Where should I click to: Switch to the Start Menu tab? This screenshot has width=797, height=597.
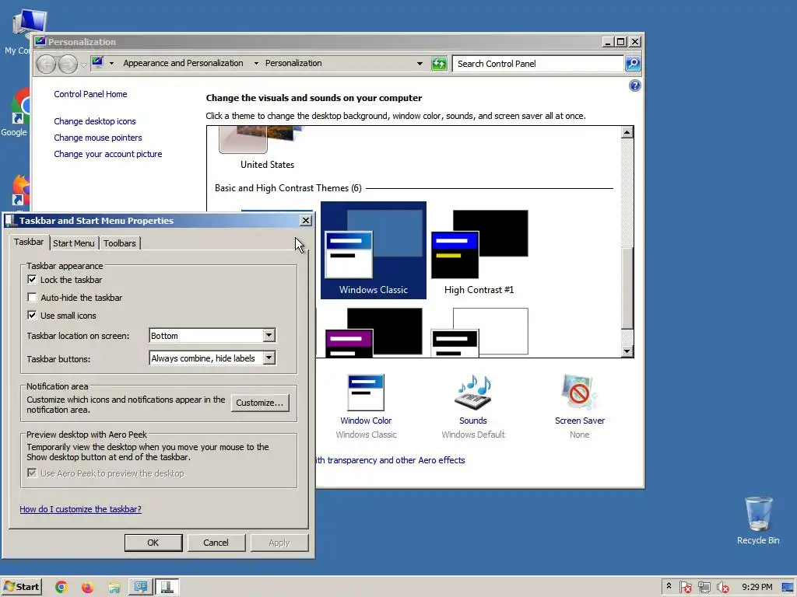pos(74,243)
